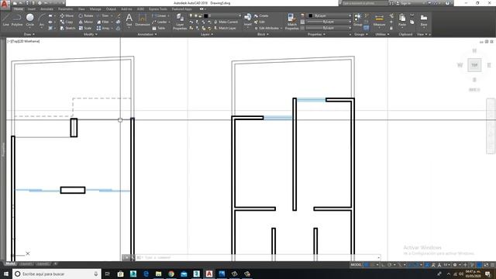
Task: Click the help search field
Action: [x=364, y=3]
